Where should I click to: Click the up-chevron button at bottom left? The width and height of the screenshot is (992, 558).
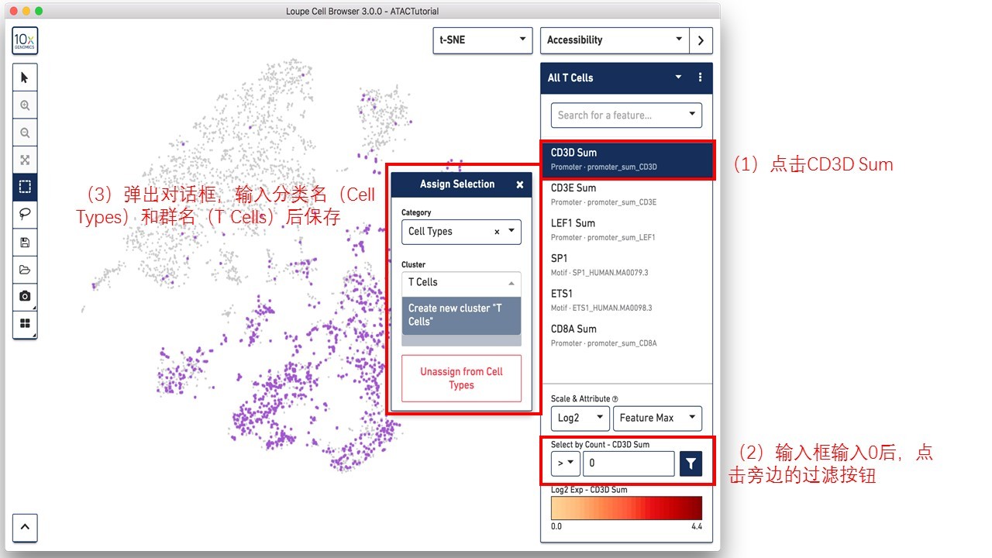point(25,527)
